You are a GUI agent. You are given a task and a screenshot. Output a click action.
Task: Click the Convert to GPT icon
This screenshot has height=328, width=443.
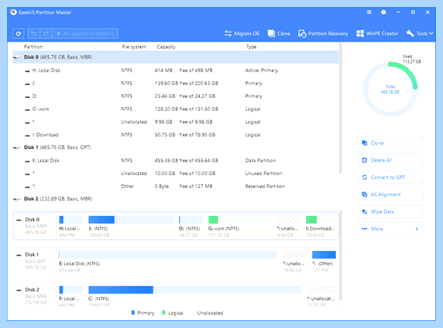coord(364,177)
